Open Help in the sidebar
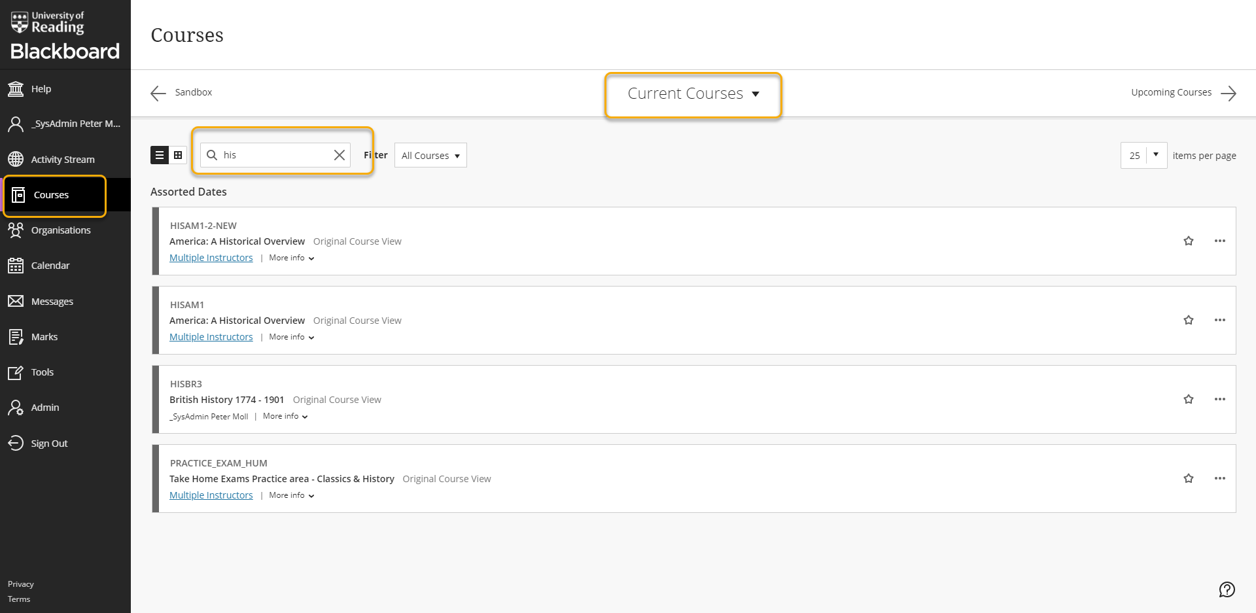 pos(41,89)
